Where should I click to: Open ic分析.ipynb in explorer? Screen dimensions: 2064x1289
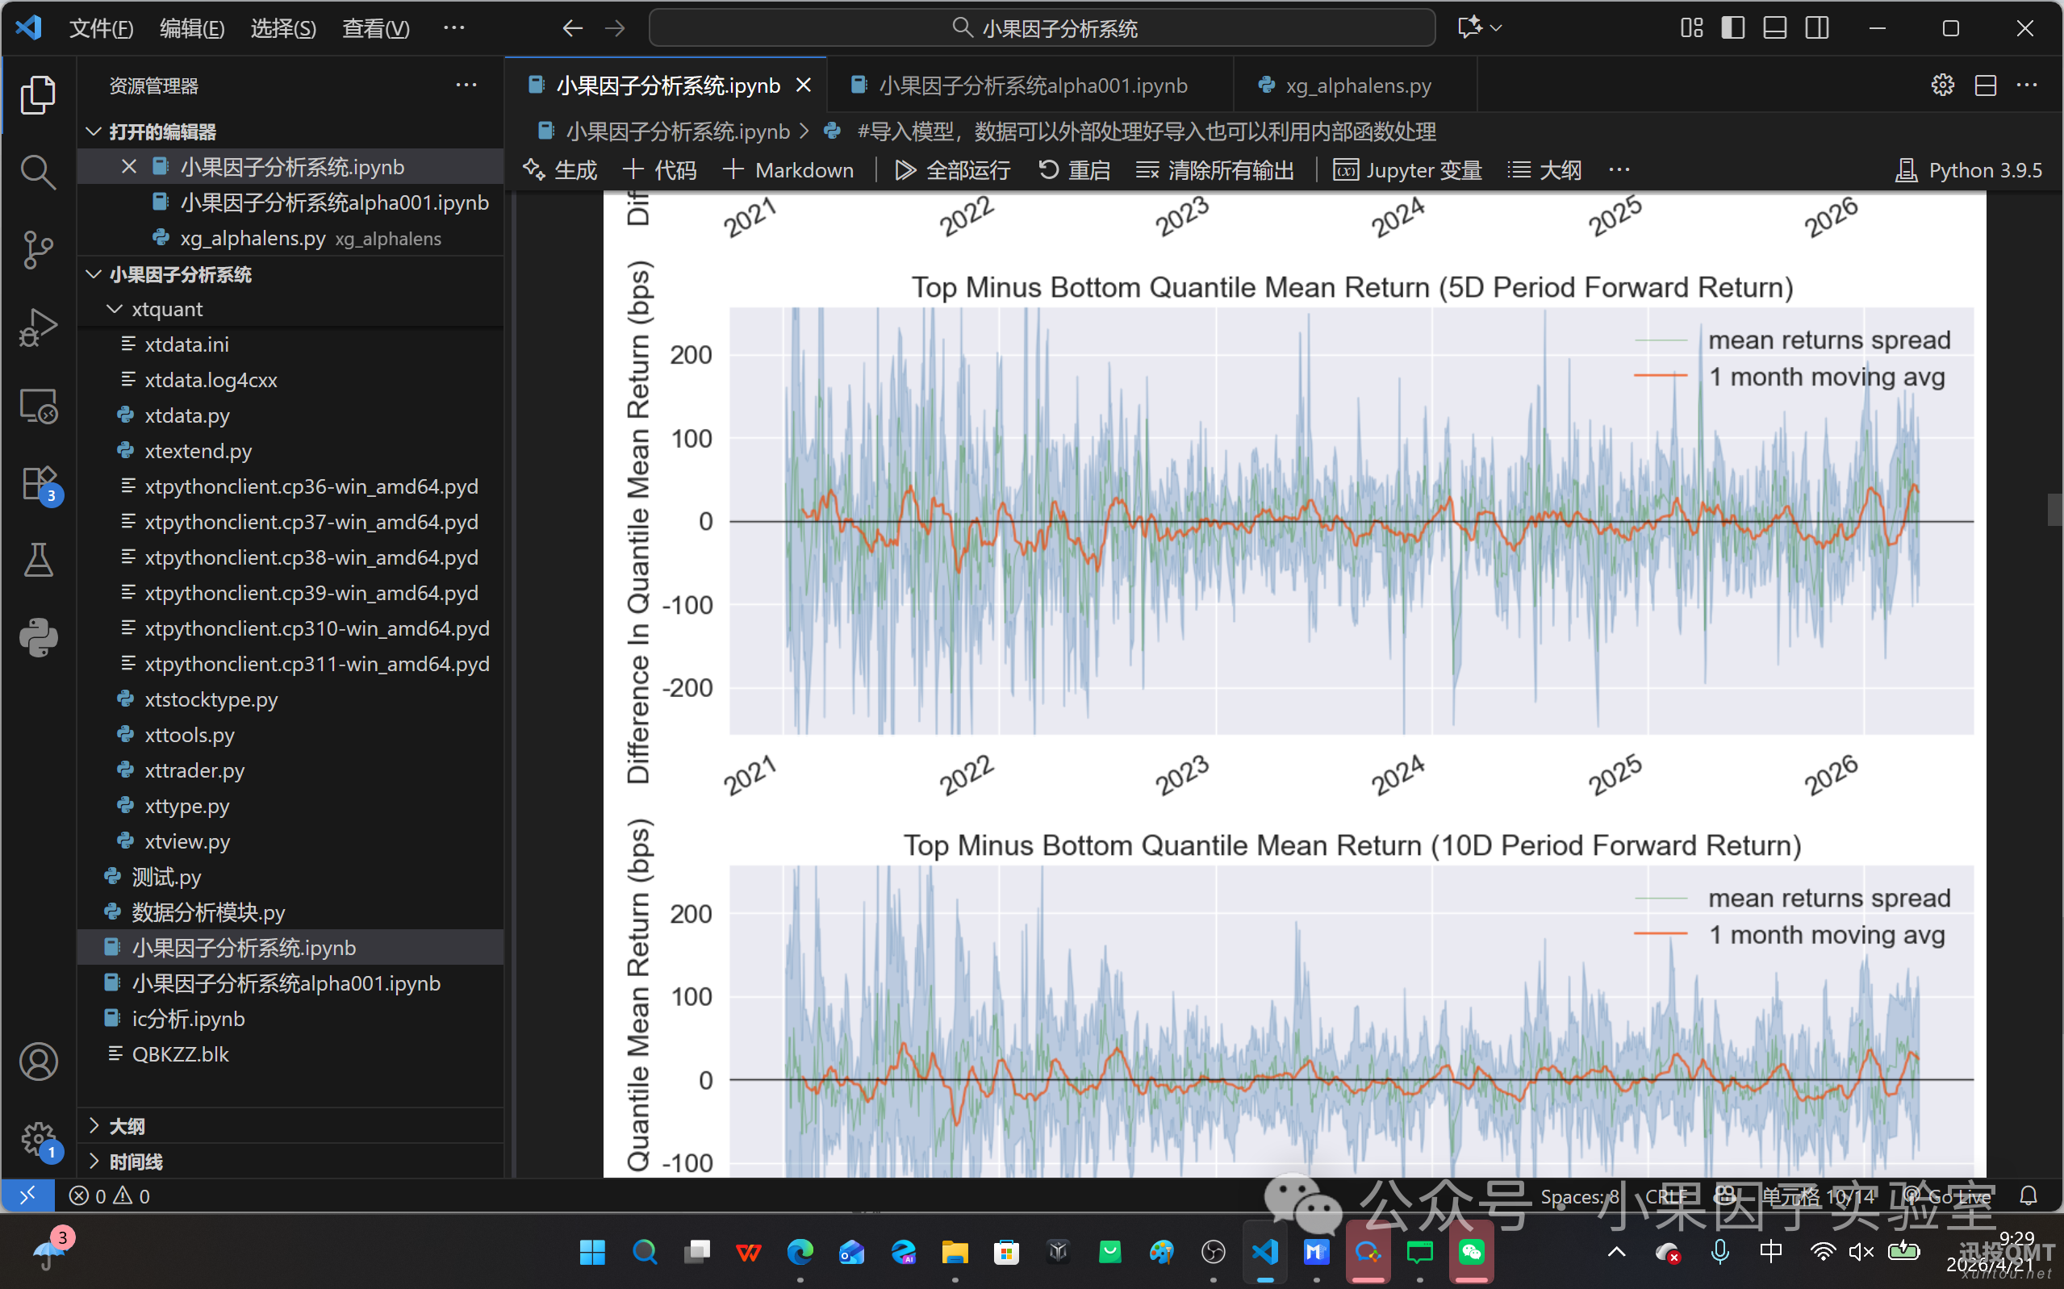[187, 1019]
